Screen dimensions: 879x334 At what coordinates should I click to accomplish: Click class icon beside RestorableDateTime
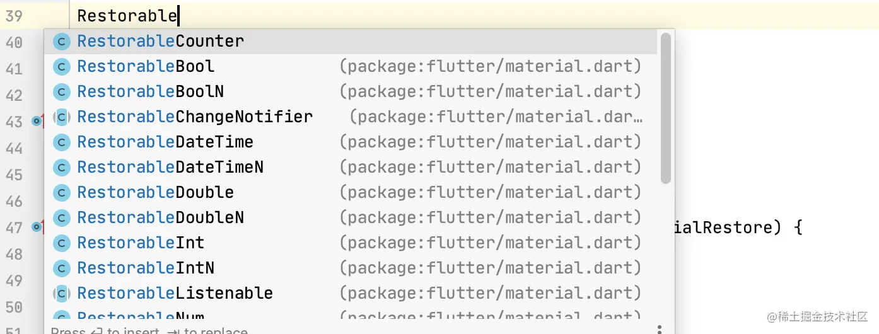click(61, 142)
